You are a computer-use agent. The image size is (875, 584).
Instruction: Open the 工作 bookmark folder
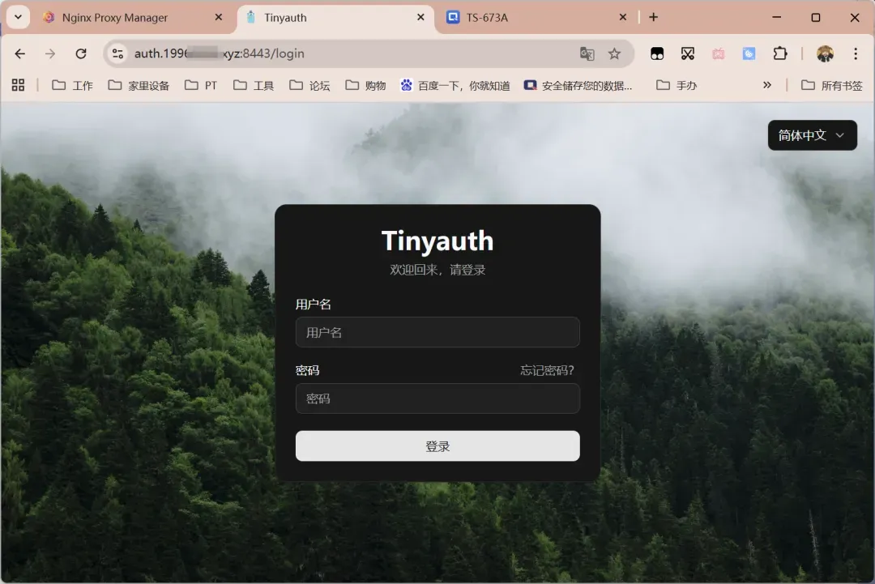[x=73, y=85]
